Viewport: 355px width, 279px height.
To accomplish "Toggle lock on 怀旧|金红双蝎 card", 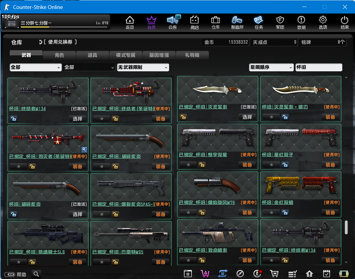I will [285, 213].
